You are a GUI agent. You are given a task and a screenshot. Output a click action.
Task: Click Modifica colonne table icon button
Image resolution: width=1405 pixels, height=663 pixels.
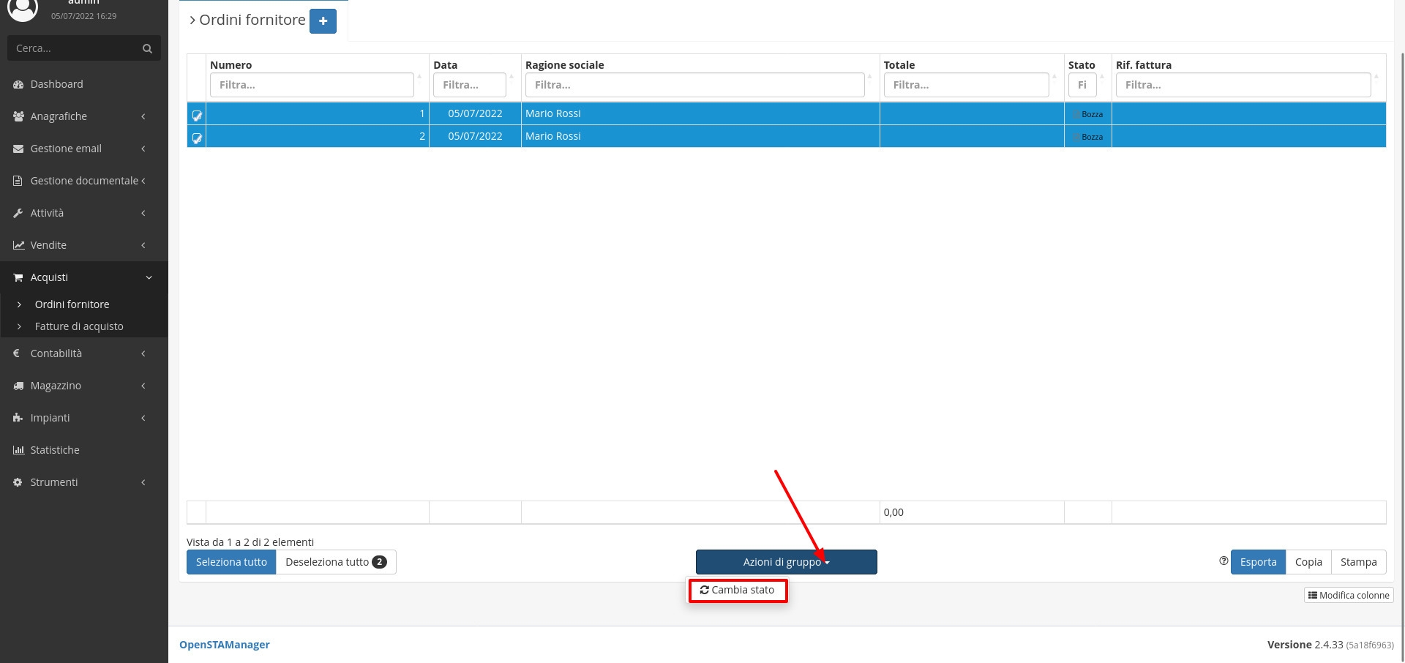(1348, 595)
